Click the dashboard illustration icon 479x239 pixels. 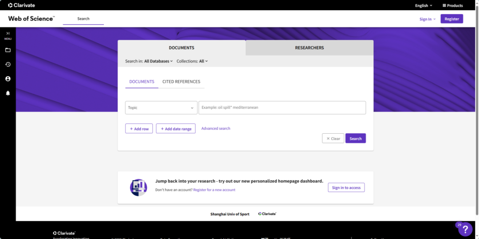(139, 188)
